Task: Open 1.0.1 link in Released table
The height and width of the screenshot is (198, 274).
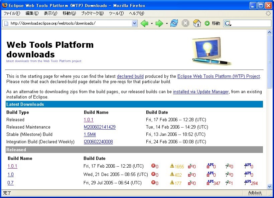Action: click(x=12, y=166)
